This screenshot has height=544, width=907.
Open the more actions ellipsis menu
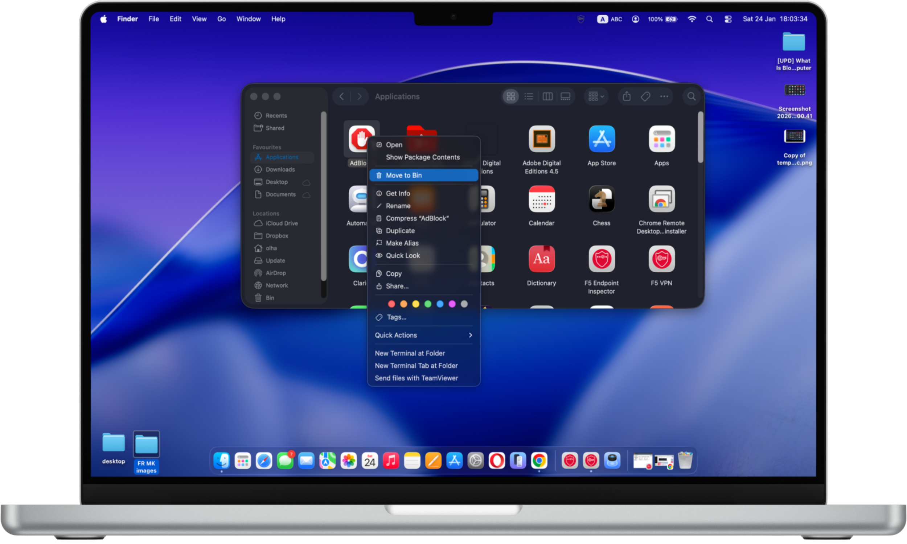pos(664,96)
